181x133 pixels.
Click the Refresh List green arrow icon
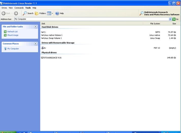(x=5, y=32)
